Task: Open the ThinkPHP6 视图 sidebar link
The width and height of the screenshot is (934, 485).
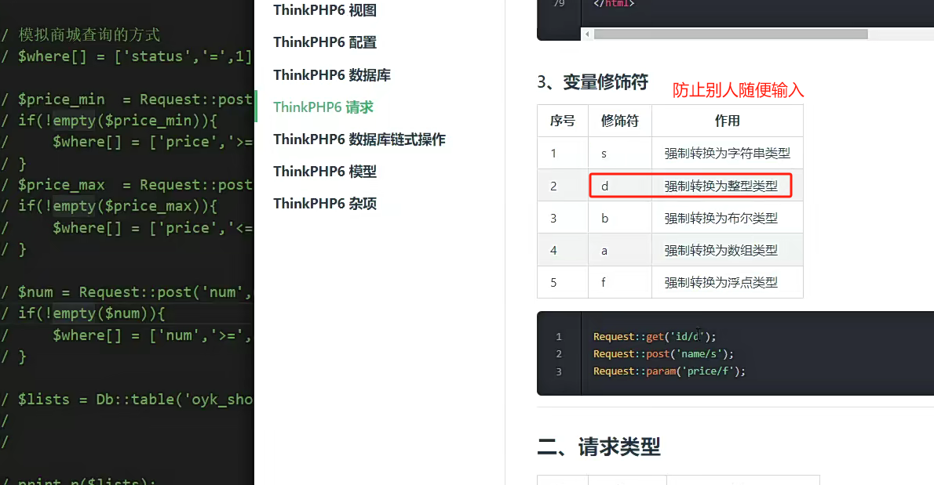Action: [x=325, y=10]
